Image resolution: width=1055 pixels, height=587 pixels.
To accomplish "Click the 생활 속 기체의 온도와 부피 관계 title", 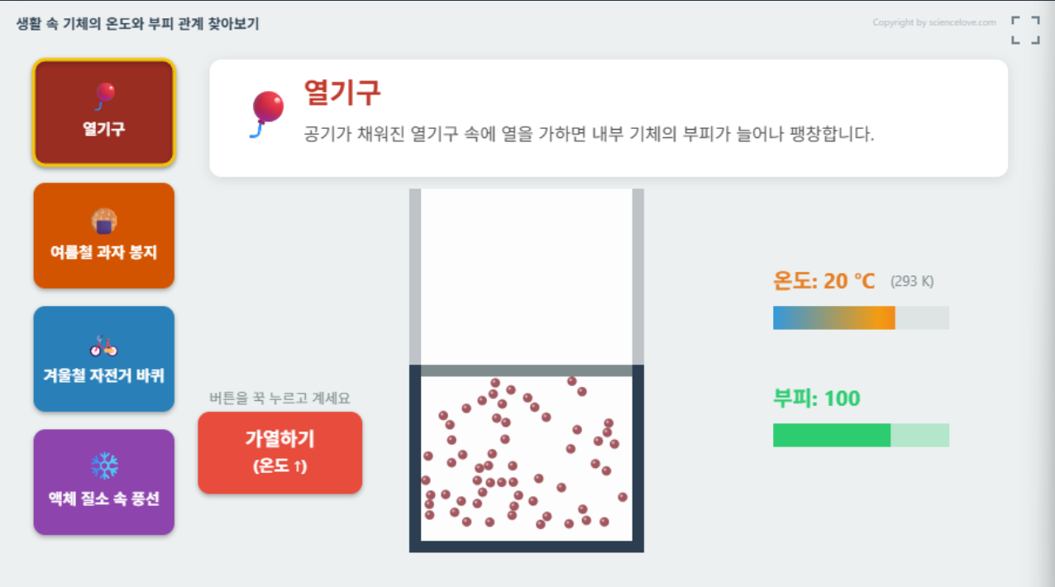I will (137, 24).
